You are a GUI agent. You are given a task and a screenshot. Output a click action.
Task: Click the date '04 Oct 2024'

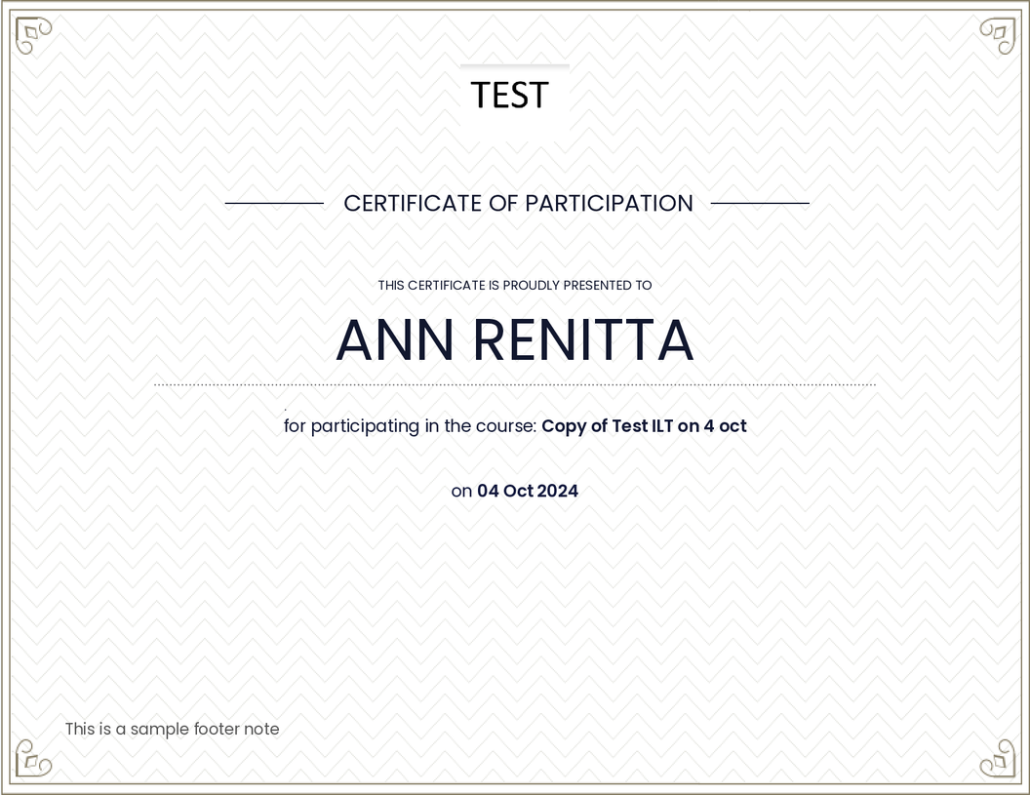(x=528, y=492)
